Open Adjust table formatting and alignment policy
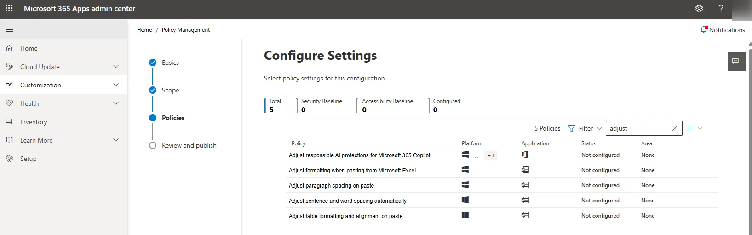This screenshot has width=752, height=235. 345,216
